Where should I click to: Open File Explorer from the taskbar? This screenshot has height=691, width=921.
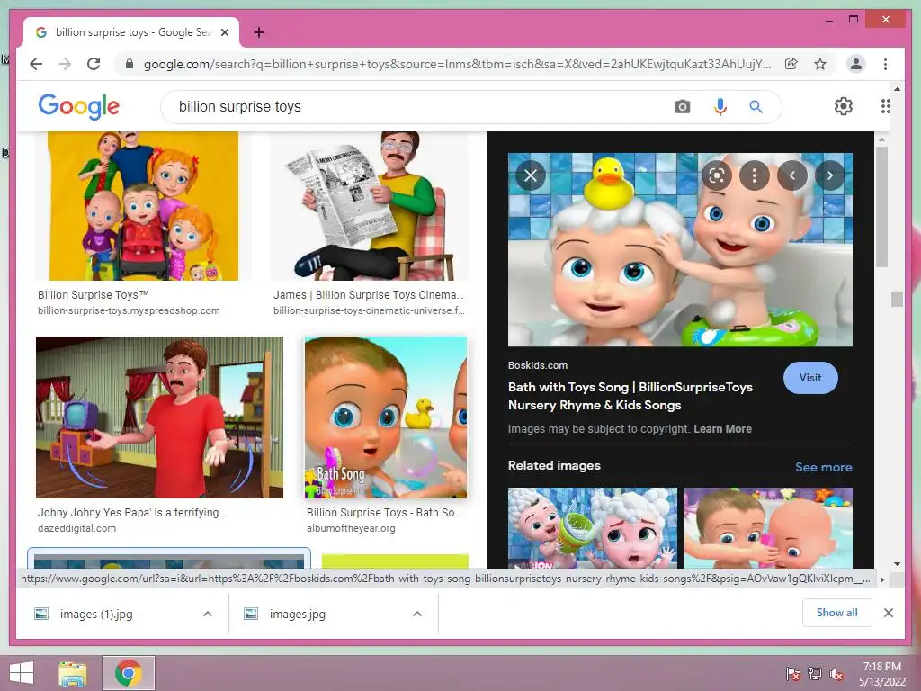pyautogui.click(x=73, y=673)
